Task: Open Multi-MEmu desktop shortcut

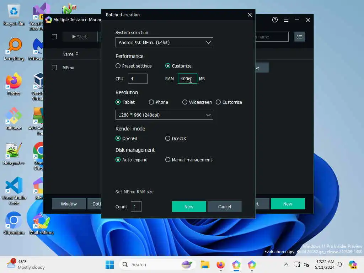Action: click(42, 223)
